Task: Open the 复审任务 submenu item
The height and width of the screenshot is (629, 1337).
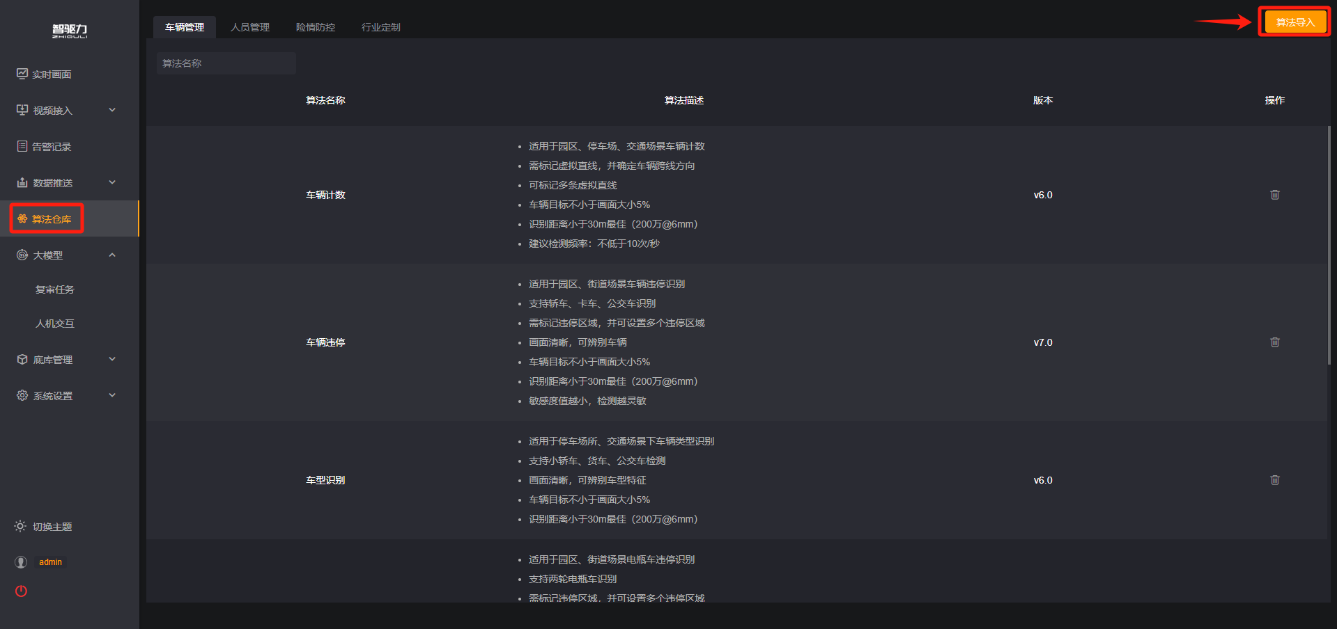Action: [x=55, y=289]
